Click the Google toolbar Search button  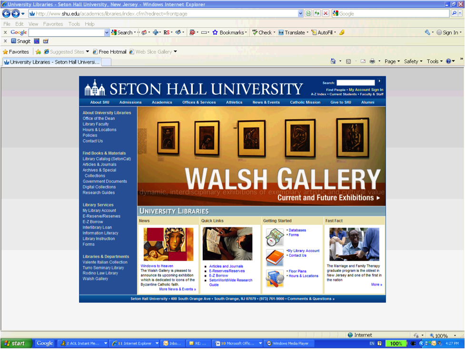[x=122, y=33]
